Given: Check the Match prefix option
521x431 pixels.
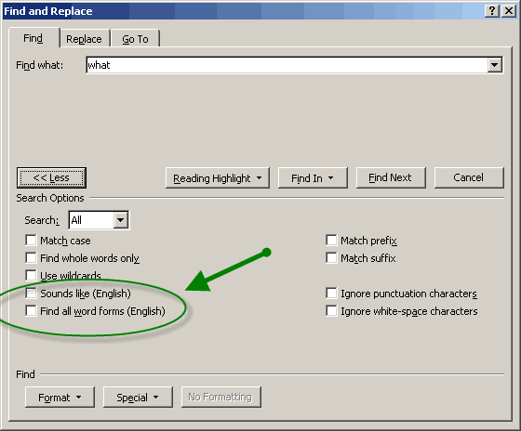Looking at the screenshot, I should [331, 241].
